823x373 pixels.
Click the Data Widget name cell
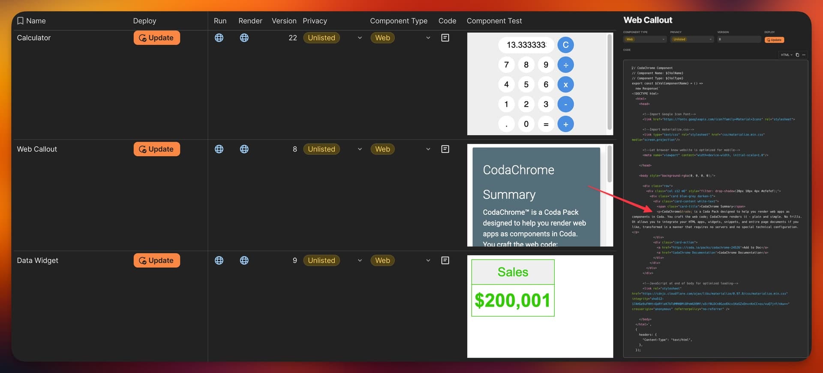pos(37,260)
